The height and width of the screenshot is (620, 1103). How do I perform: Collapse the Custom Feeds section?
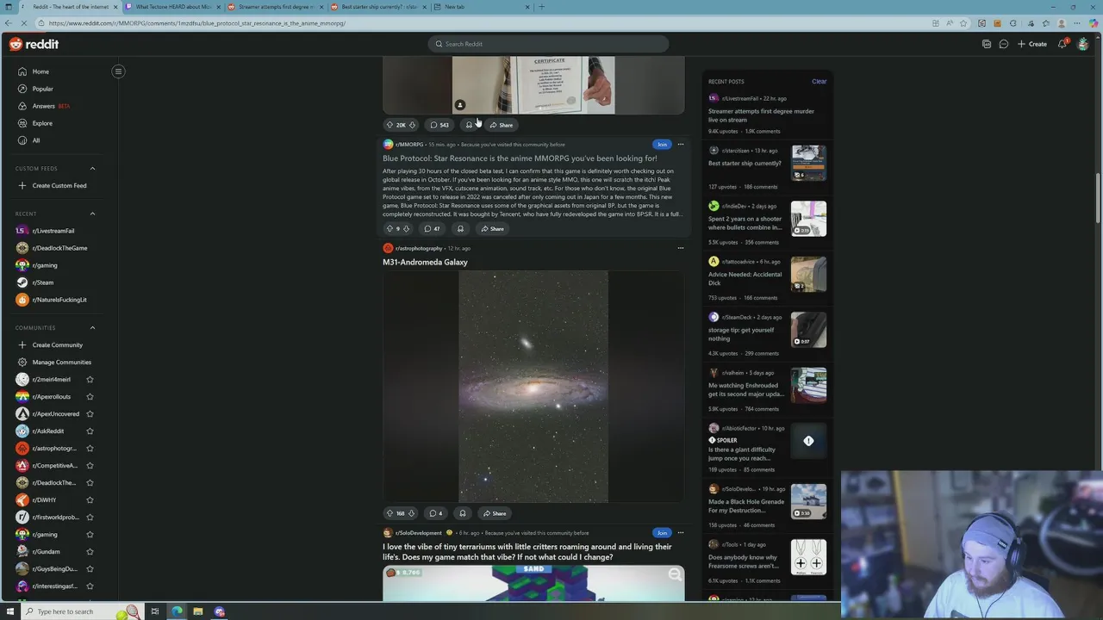92,169
